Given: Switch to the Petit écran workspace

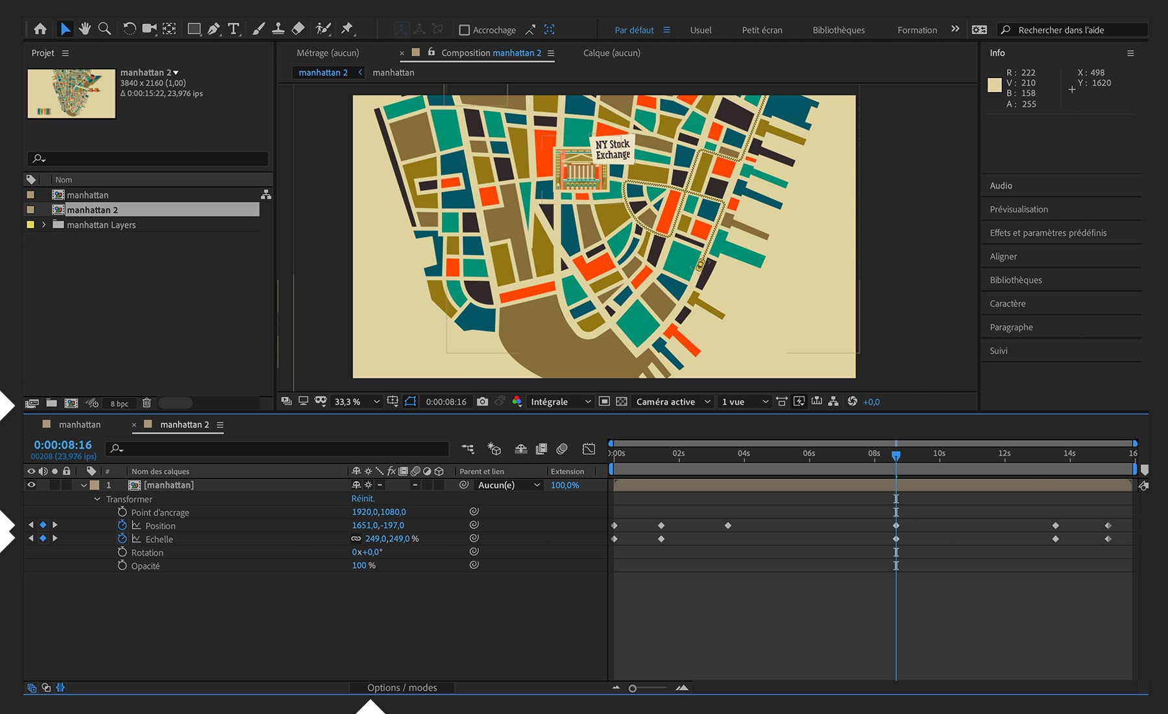Looking at the screenshot, I should coord(762,30).
